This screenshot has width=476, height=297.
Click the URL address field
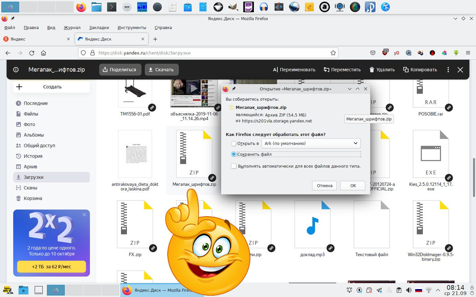click(208, 53)
